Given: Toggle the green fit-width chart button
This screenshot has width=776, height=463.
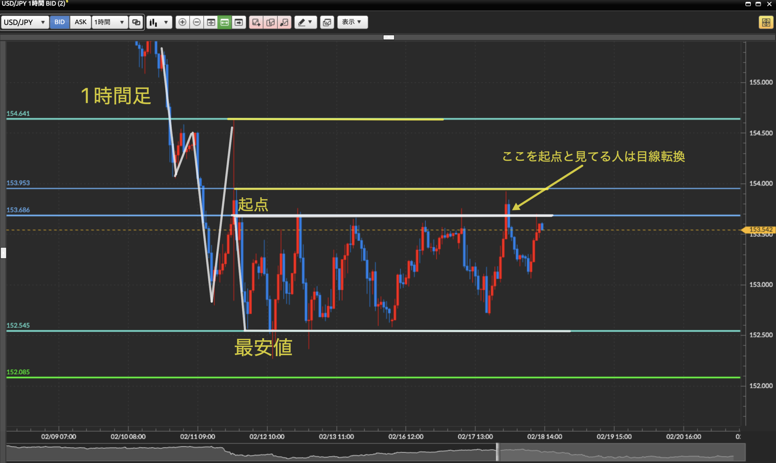Looking at the screenshot, I should (225, 22).
